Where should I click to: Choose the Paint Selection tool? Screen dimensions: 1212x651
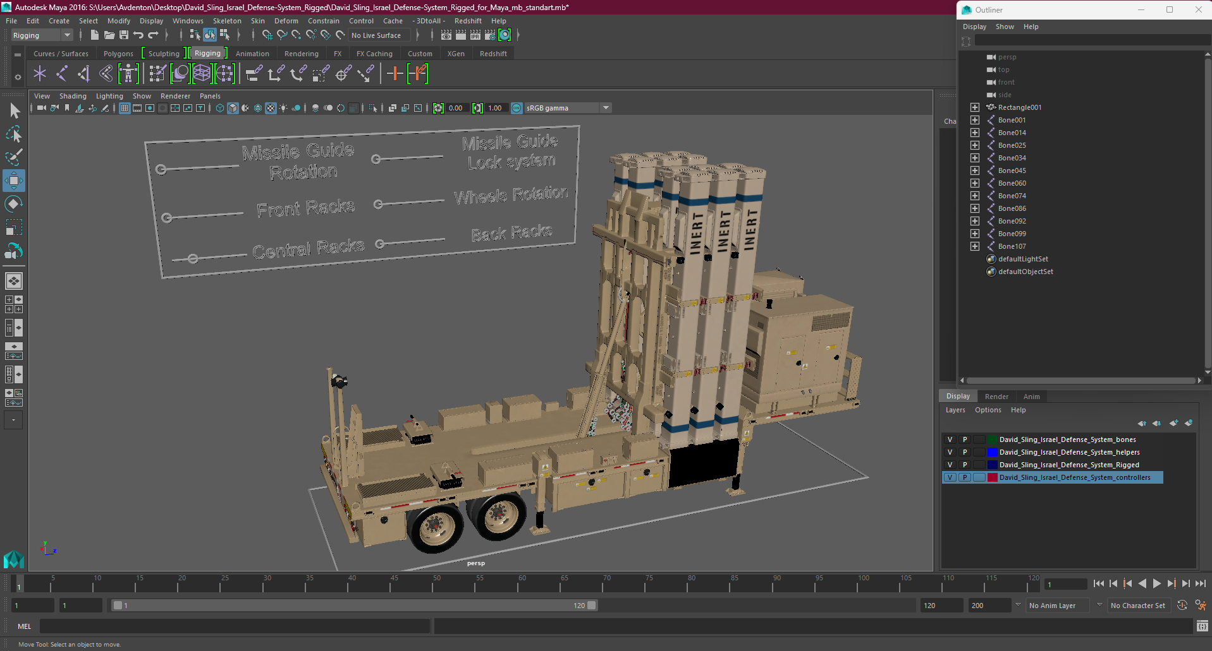14,157
